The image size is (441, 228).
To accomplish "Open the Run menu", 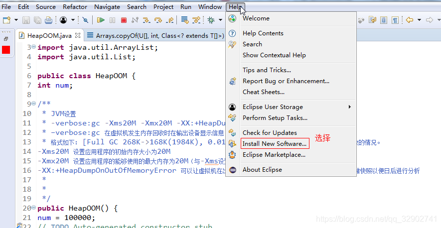I will coord(186,7).
